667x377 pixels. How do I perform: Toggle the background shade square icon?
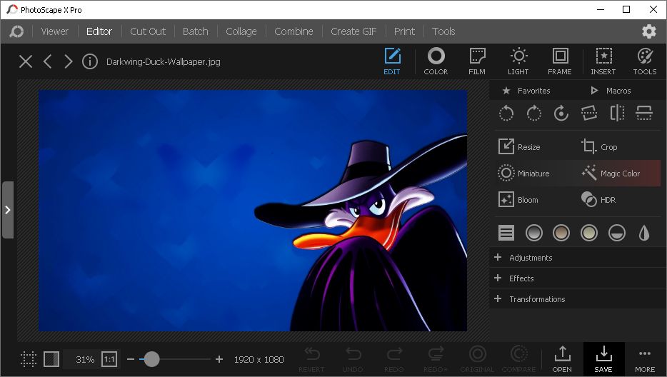(x=51, y=359)
